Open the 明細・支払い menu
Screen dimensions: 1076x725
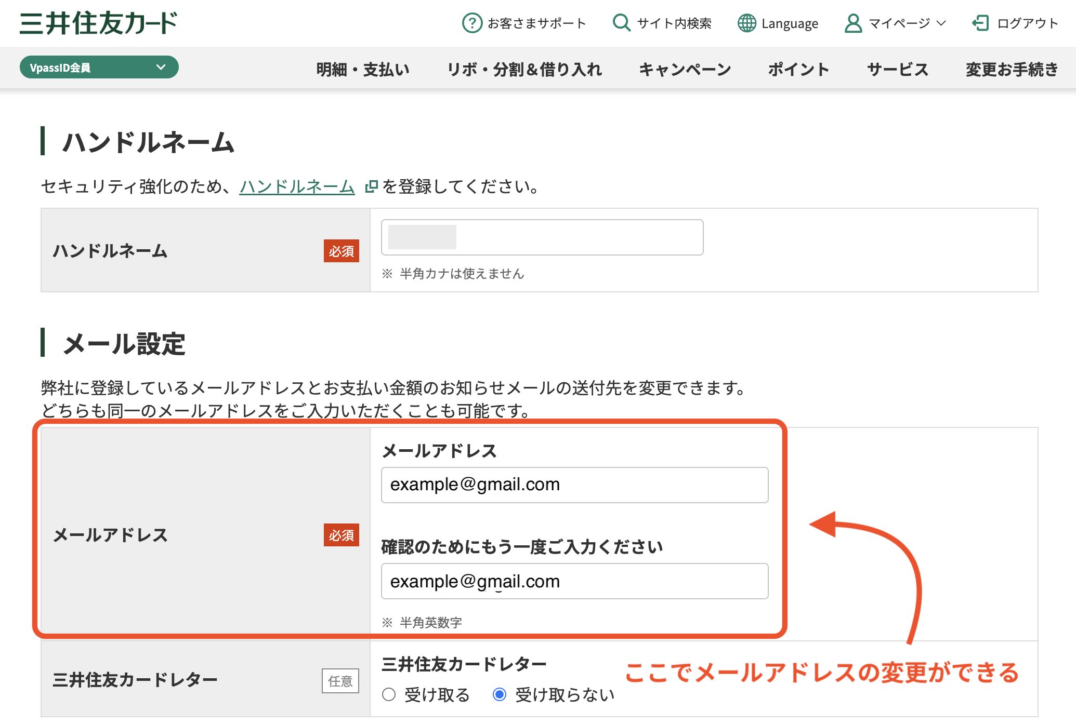pyautogui.click(x=363, y=69)
